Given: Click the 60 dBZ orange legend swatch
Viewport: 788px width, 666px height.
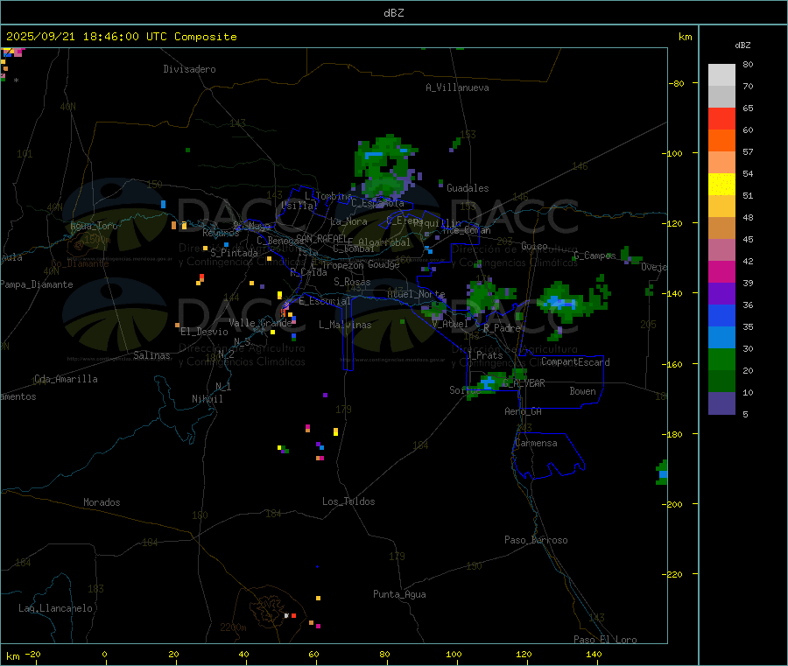Looking at the screenshot, I should pos(721,141).
